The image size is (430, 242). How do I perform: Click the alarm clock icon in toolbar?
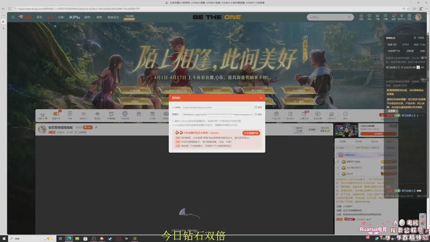pos(111,115)
